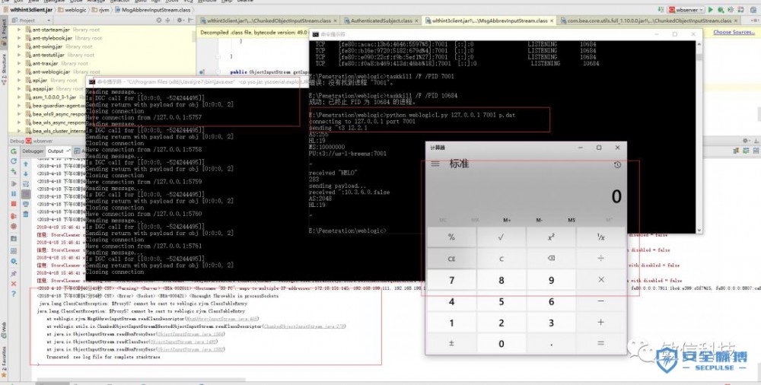Open the wbserver run configuration dropdown

686,10
